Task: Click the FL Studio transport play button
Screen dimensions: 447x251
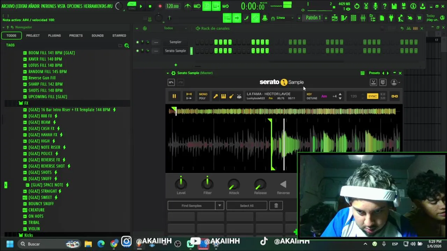Action: click(x=141, y=6)
